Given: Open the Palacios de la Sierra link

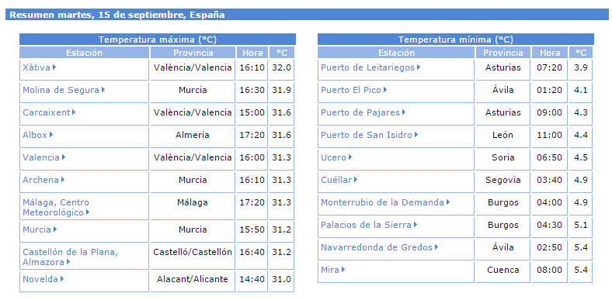Looking at the screenshot, I should pyautogui.click(x=366, y=225).
